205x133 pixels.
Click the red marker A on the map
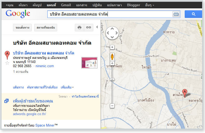pyautogui.click(x=185, y=93)
